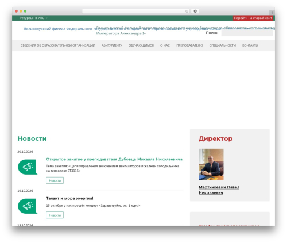Click Перейти на старый сайт button
The image size is (287, 243).
point(253,18)
